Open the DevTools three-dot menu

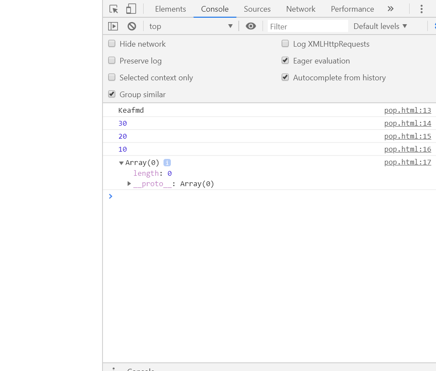[x=422, y=9]
